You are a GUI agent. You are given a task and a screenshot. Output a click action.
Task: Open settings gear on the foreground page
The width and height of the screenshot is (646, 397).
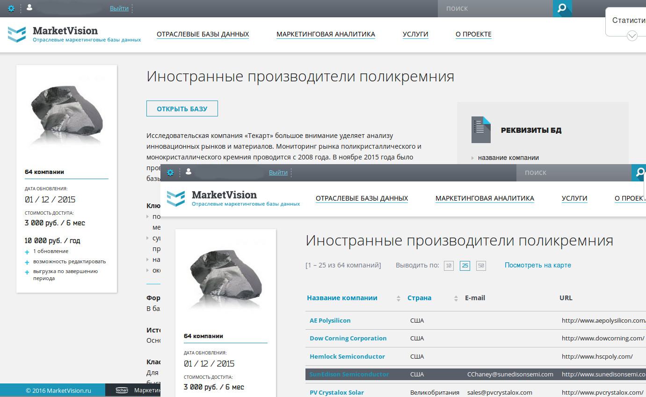tap(170, 173)
